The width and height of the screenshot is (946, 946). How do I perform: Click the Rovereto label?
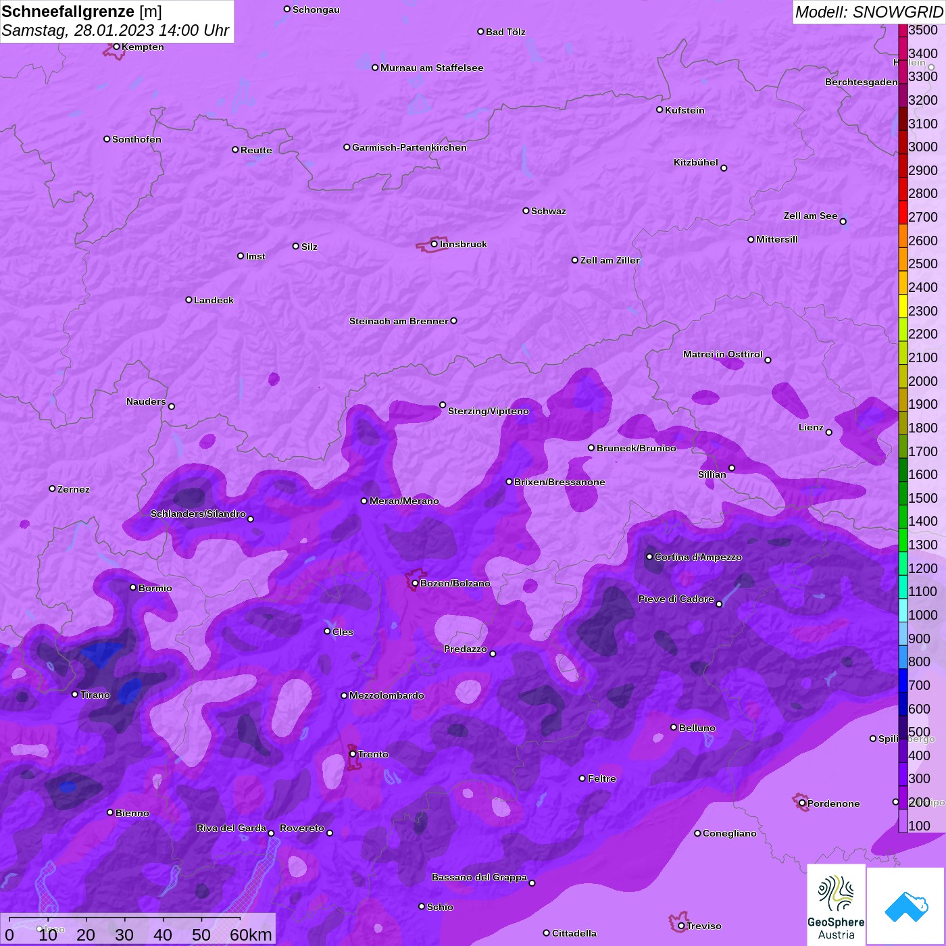pos(302,828)
